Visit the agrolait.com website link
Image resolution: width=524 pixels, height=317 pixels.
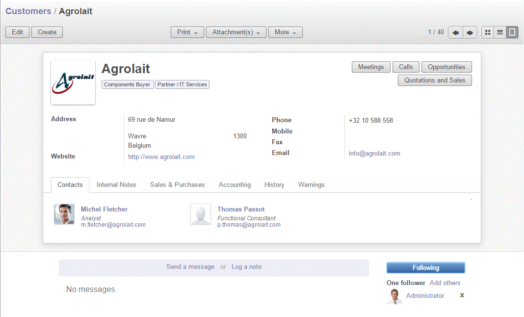point(161,157)
